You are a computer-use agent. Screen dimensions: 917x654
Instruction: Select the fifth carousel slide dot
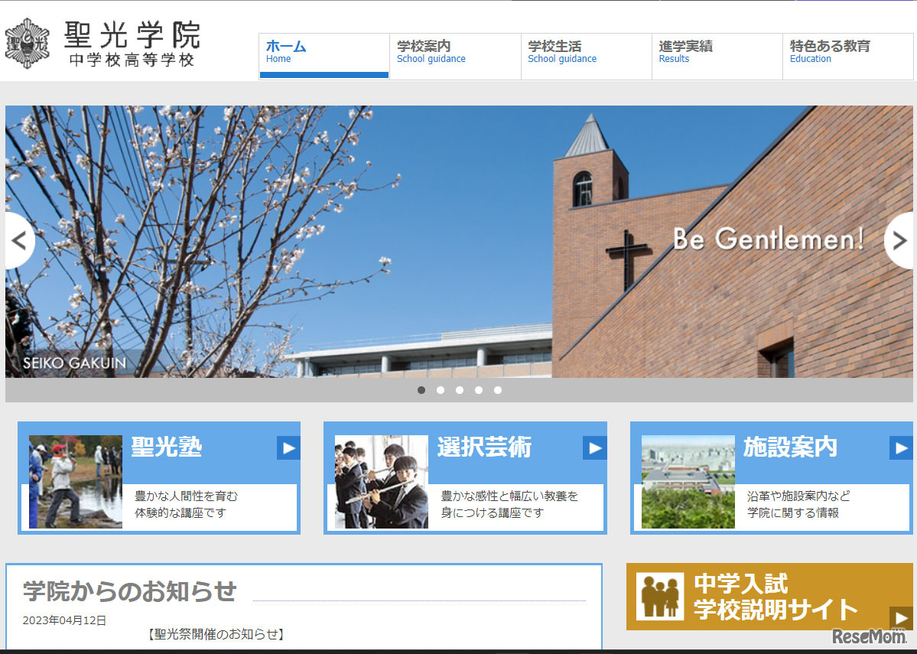click(x=498, y=390)
